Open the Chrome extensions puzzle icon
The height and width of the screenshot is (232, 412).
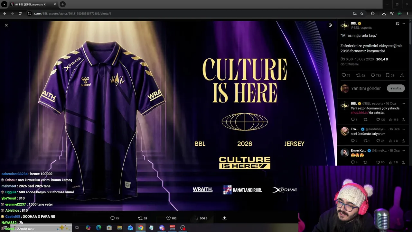pos(372,14)
